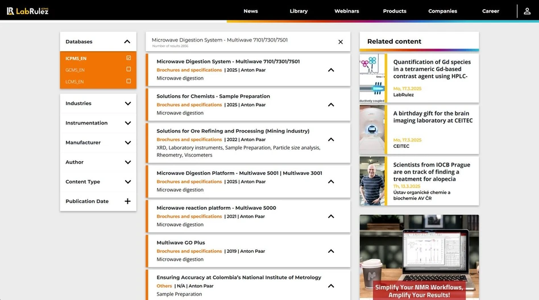Open the CEITEC brain imaging thumbnail
Screen dimensions: 539x300
372,130
